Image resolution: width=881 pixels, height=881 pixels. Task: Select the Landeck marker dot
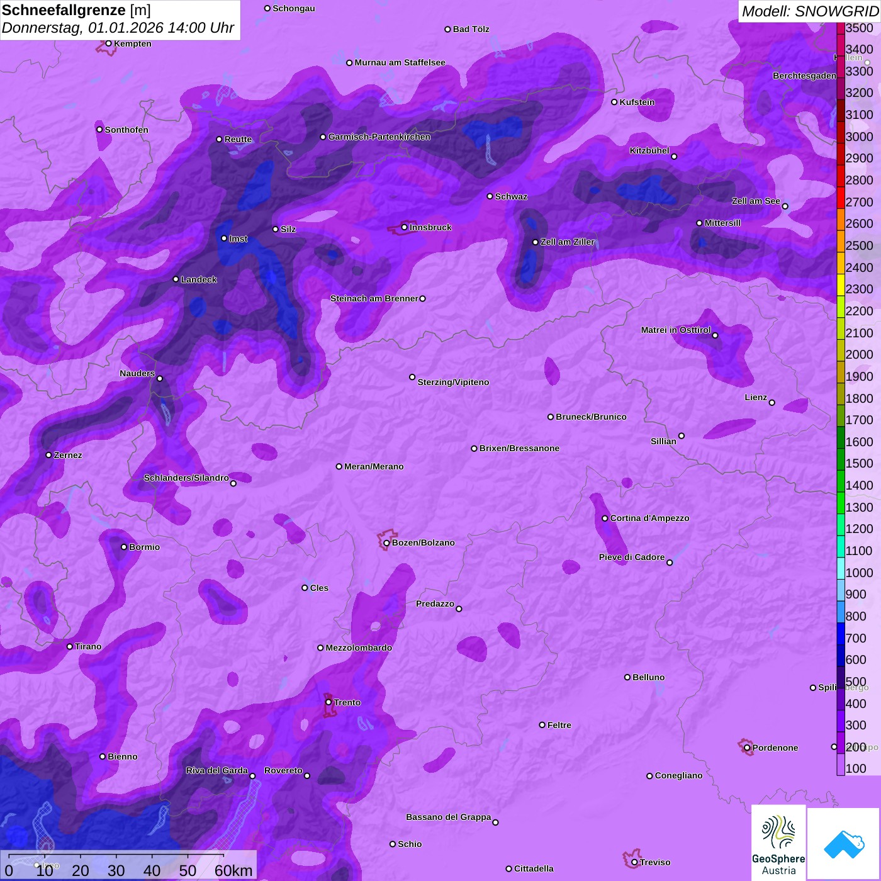pyautogui.click(x=176, y=279)
